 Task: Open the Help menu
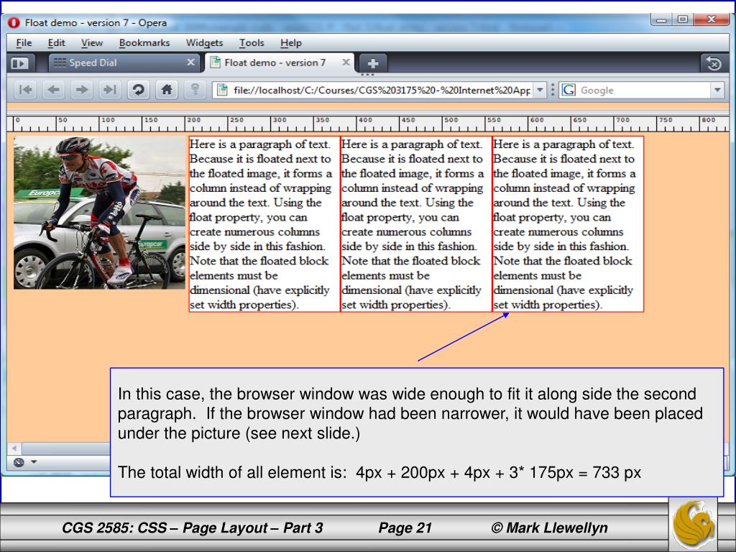coord(291,42)
